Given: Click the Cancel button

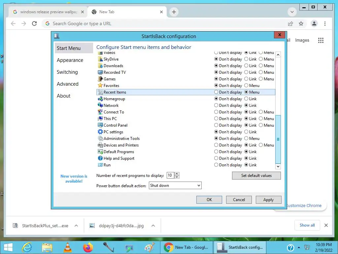Looking at the screenshot, I should [x=239, y=200].
